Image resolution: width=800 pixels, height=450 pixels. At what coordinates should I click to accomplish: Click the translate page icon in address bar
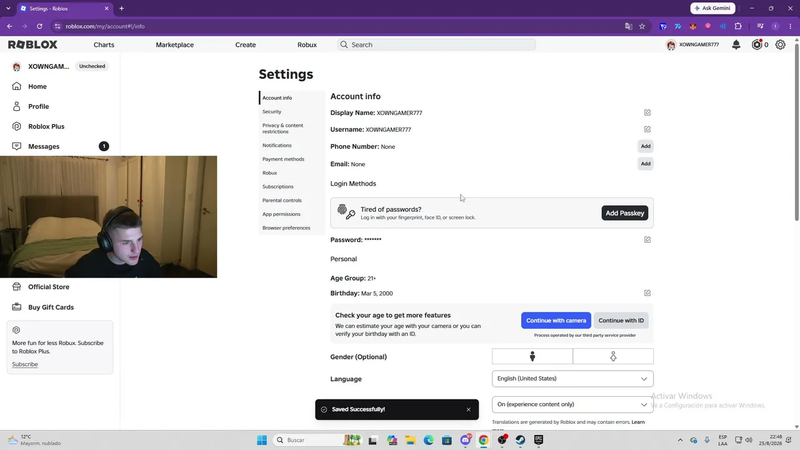pyautogui.click(x=629, y=26)
